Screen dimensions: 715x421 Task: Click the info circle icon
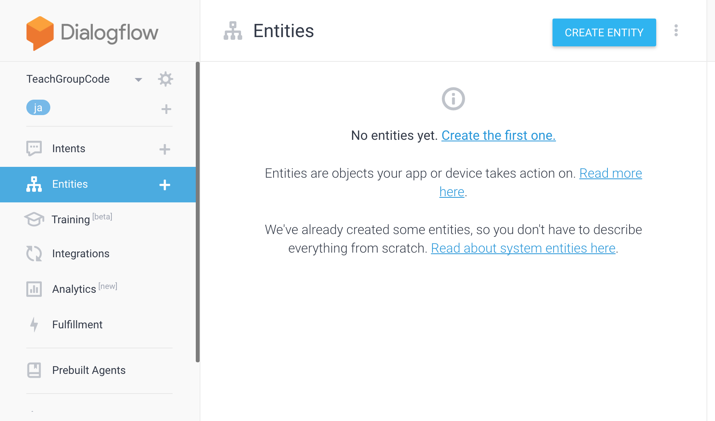tap(453, 99)
